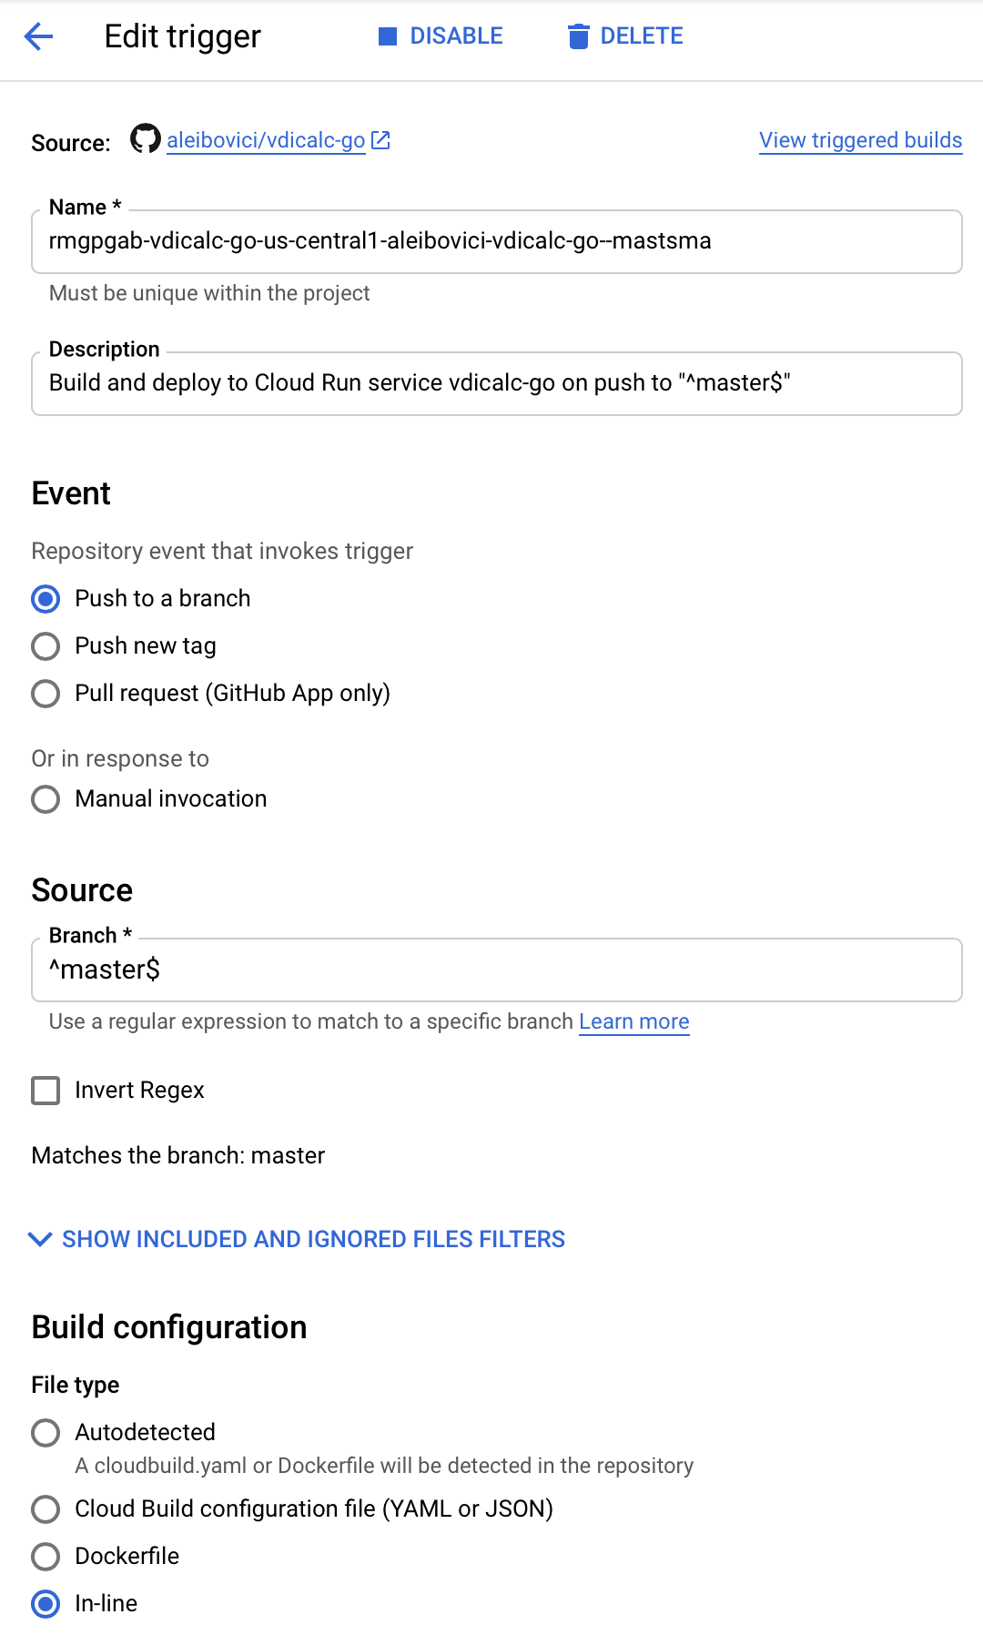The image size is (983, 1635).
Task: Open View triggered builds link
Action: pyautogui.click(x=860, y=140)
